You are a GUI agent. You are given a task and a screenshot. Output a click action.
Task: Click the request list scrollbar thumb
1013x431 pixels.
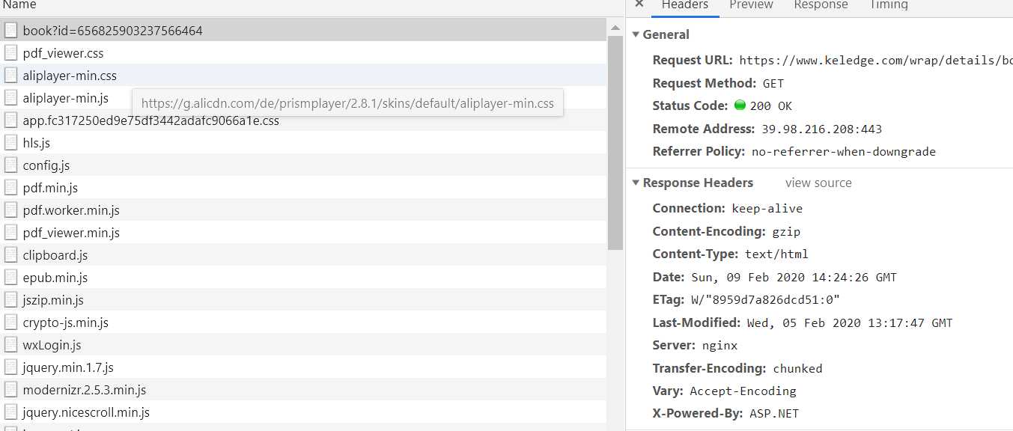coord(615,143)
